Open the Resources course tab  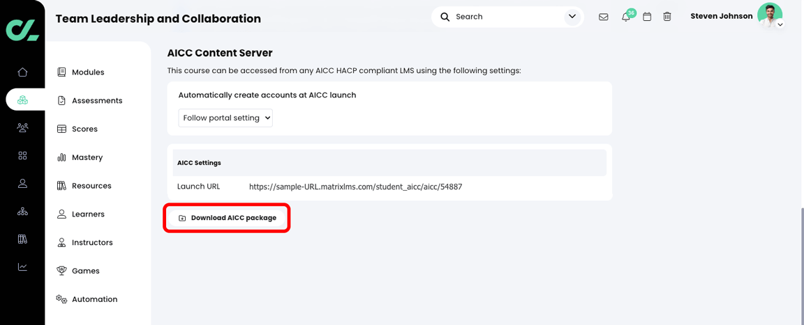[x=84, y=186]
